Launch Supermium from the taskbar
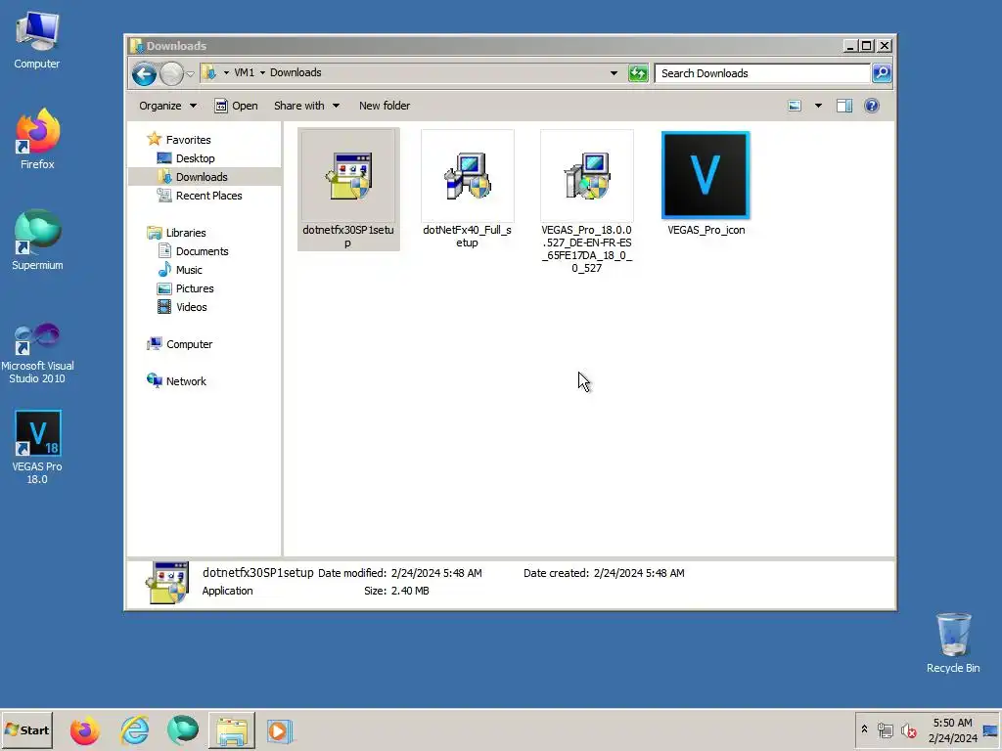 coord(183,730)
